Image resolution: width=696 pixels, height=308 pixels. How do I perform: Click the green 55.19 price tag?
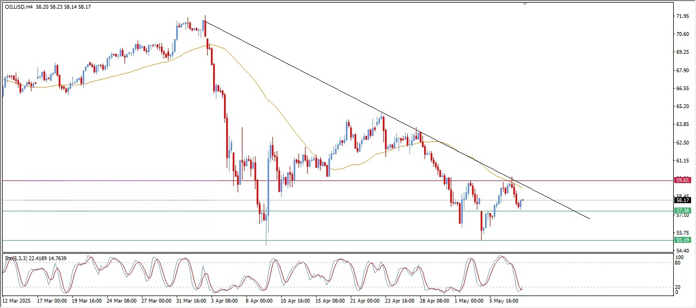click(682, 240)
